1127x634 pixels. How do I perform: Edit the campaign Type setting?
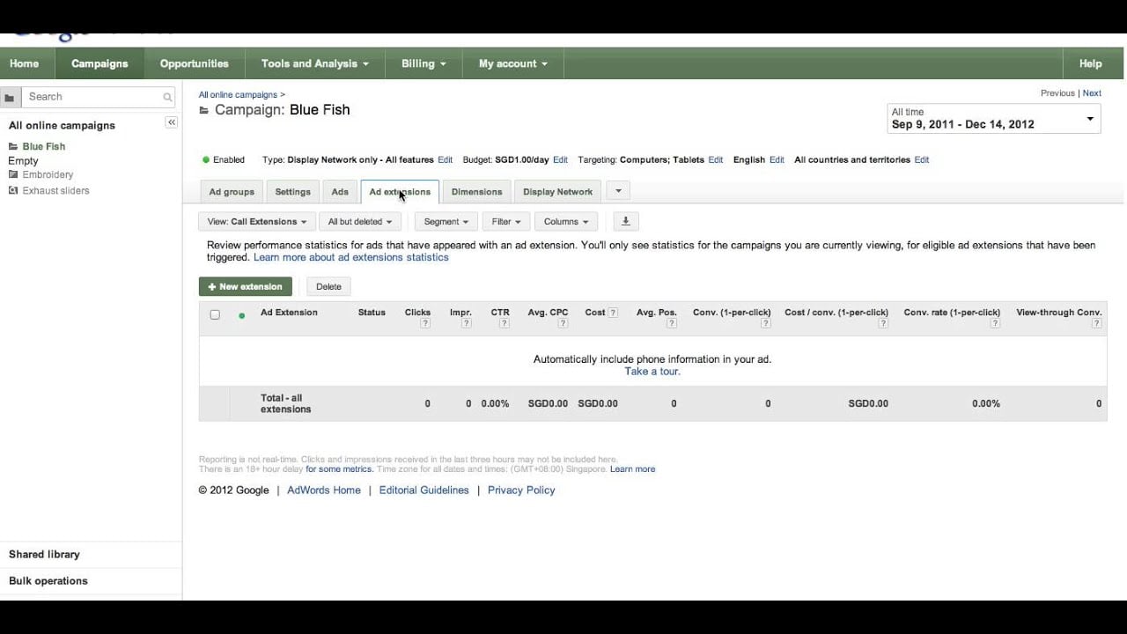pos(446,160)
